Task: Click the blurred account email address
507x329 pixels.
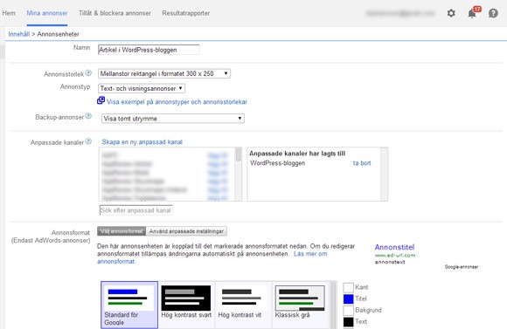Action: tap(400, 13)
